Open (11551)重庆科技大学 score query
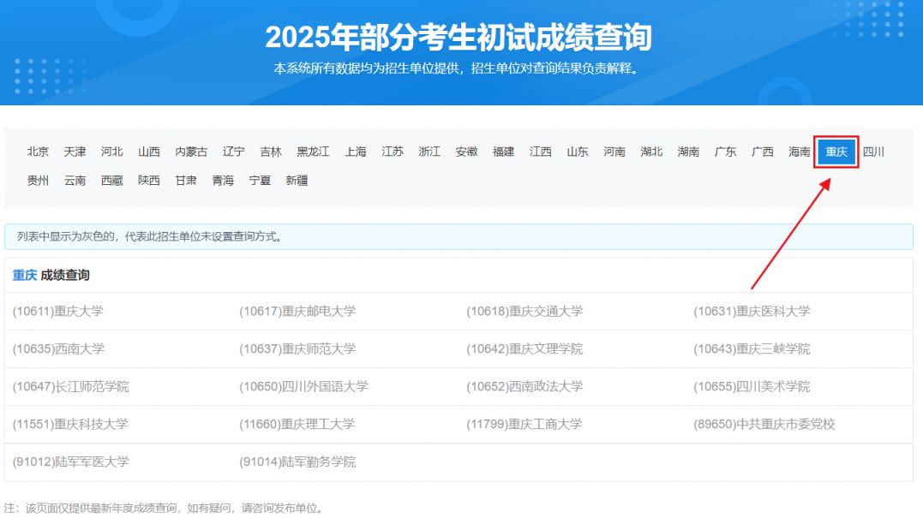The height and width of the screenshot is (518, 923). pos(70,424)
